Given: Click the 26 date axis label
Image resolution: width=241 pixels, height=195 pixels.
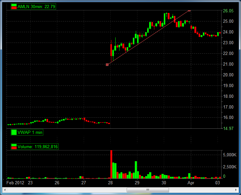Looking at the screenshot, I should click(57, 183).
